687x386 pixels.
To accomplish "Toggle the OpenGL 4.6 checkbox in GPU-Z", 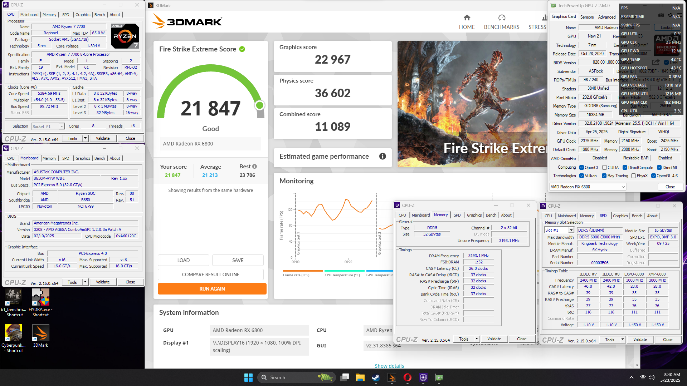I will (x=653, y=176).
